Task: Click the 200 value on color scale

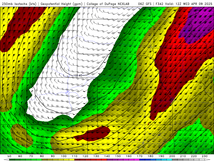Action: click(172, 156)
